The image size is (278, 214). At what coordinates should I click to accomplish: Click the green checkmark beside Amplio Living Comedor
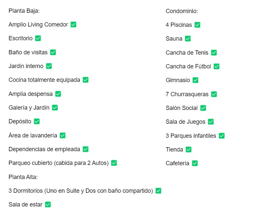point(74,25)
